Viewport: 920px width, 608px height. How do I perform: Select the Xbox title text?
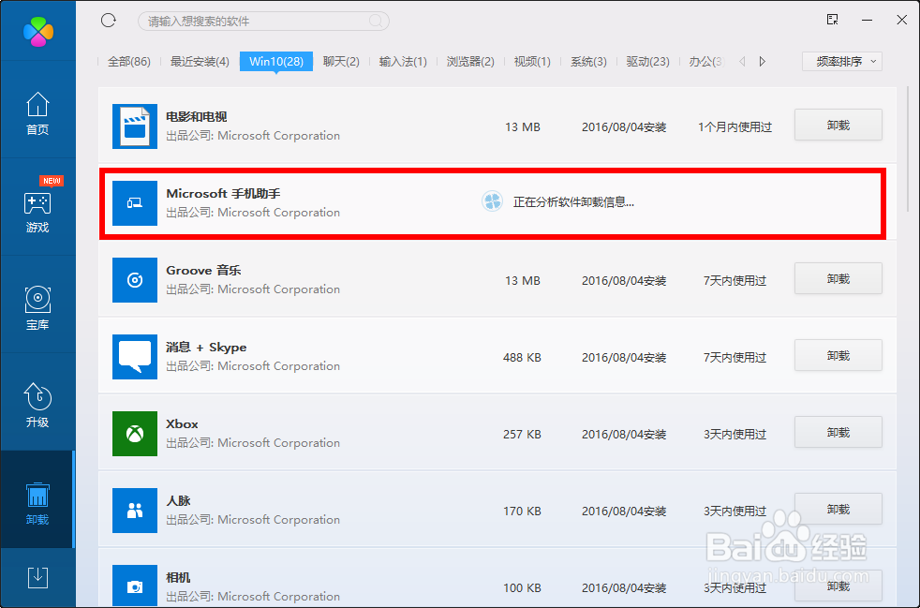click(x=182, y=424)
